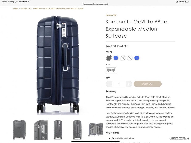Tap the address bar lock icon

[108, 4]
